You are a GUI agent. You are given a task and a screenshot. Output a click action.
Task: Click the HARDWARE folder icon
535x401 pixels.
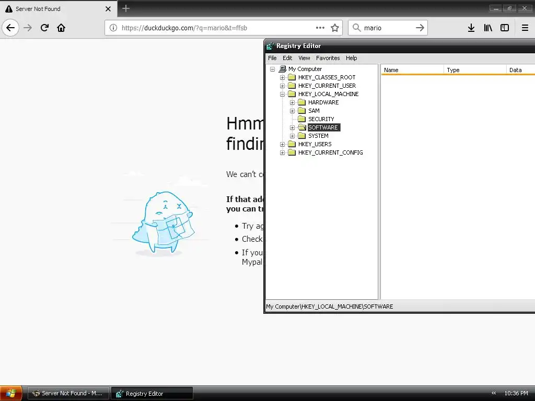pyautogui.click(x=301, y=102)
